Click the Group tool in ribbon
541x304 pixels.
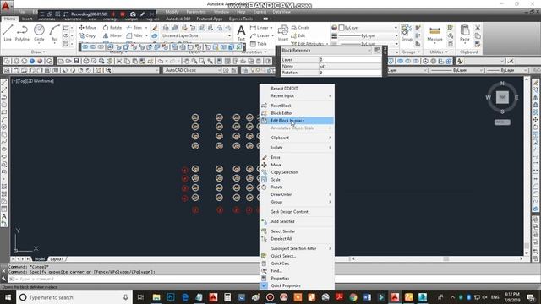click(407, 33)
